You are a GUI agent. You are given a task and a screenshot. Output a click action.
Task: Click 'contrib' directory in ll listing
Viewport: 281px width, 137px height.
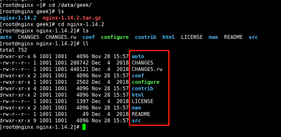[x=142, y=89]
